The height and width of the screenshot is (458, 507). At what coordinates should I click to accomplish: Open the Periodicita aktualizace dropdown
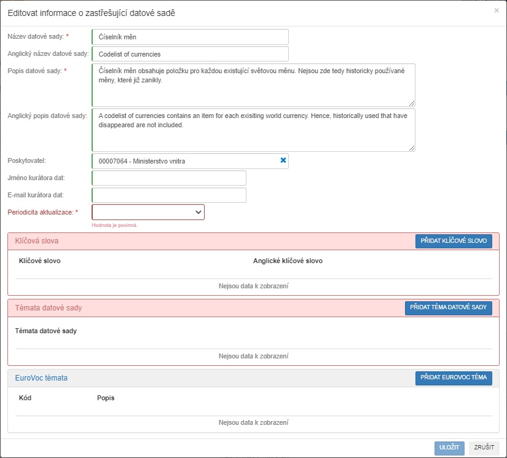[148, 212]
